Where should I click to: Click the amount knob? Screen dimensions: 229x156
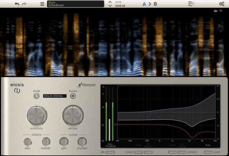(x=73, y=115)
